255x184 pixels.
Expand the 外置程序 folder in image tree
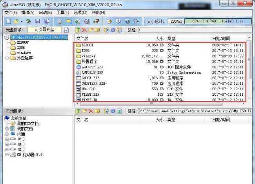[x=7, y=58]
